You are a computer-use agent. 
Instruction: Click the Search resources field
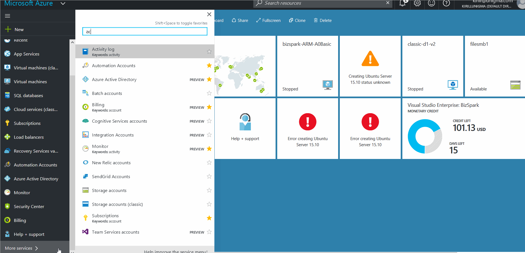point(323,3)
